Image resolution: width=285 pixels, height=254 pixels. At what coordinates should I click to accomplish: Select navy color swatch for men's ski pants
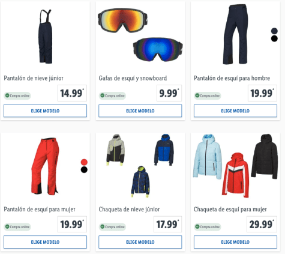point(274,31)
